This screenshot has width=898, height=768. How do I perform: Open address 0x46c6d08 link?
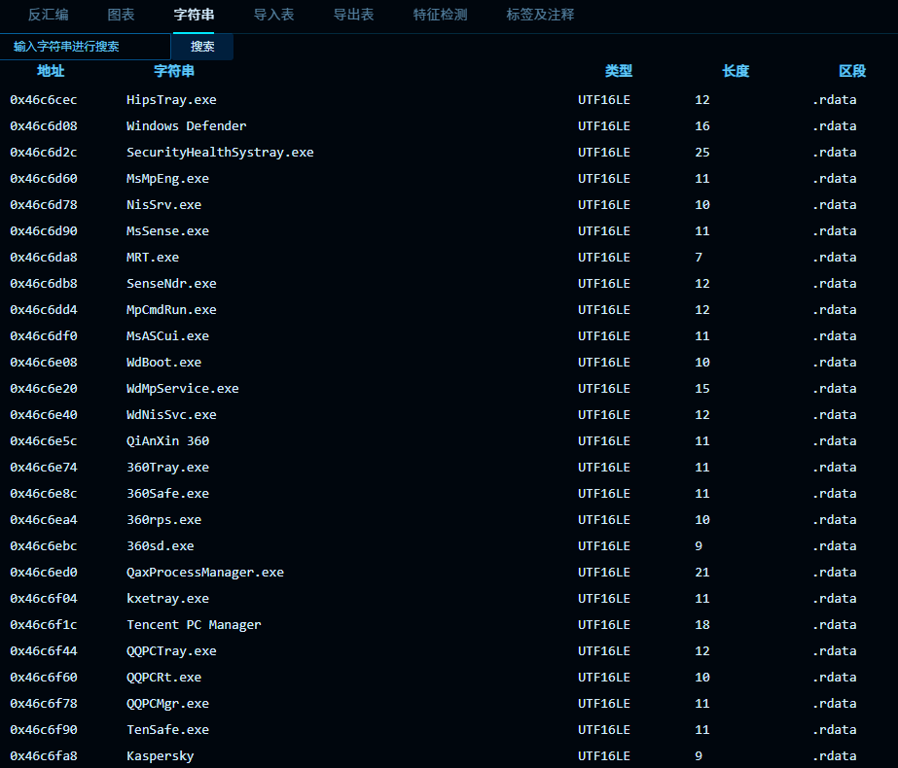click(44, 126)
